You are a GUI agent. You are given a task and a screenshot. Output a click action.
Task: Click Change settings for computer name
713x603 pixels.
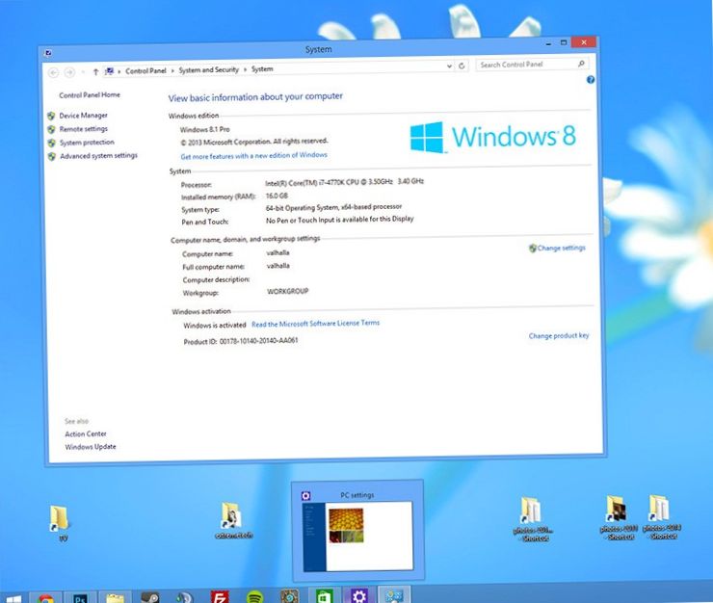561,248
